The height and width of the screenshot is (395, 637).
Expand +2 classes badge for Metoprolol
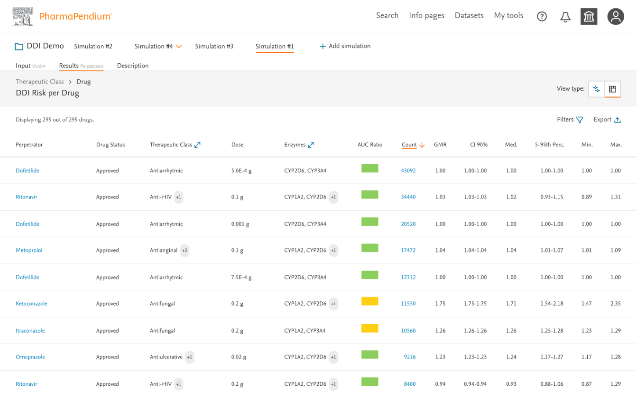(185, 250)
